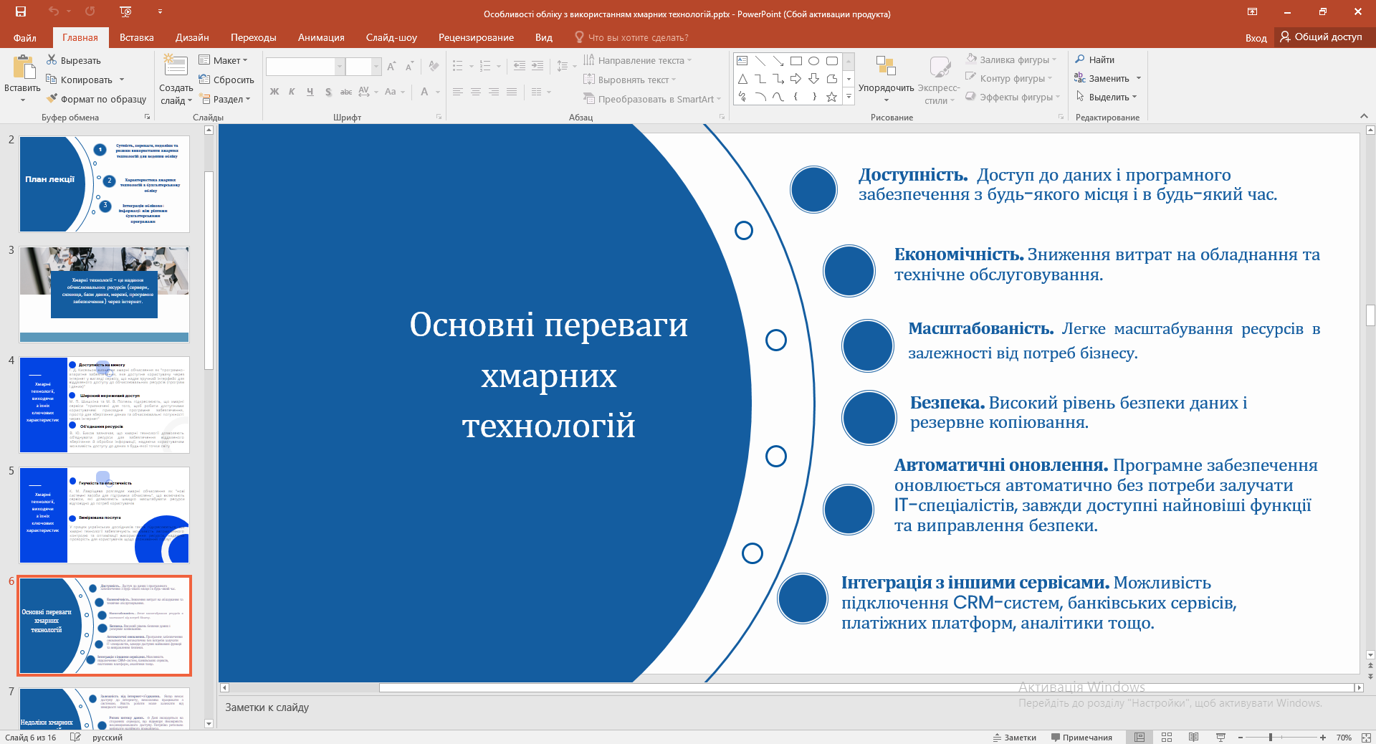
Task: Select the rectangle shape in gallery
Action: point(796,61)
